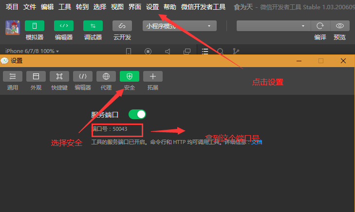Open the 快捷键 shortcuts settings icon
Screen dimensions: 355x212
pyautogui.click(x=59, y=76)
